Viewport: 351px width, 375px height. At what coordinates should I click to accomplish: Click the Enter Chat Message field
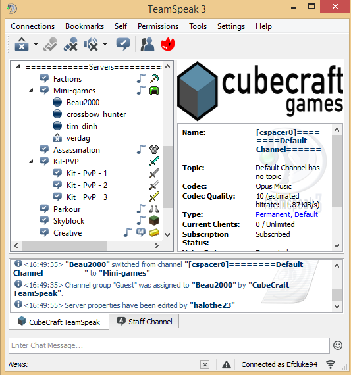click(169, 345)
